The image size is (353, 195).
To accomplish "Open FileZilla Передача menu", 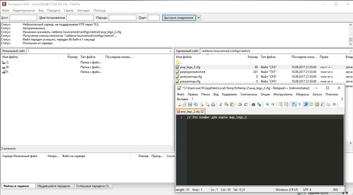I will pos(53,10).
